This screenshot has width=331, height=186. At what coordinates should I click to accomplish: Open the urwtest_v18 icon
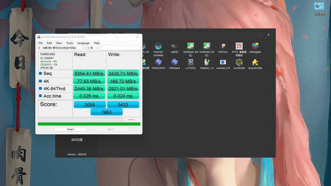[223, 62]
